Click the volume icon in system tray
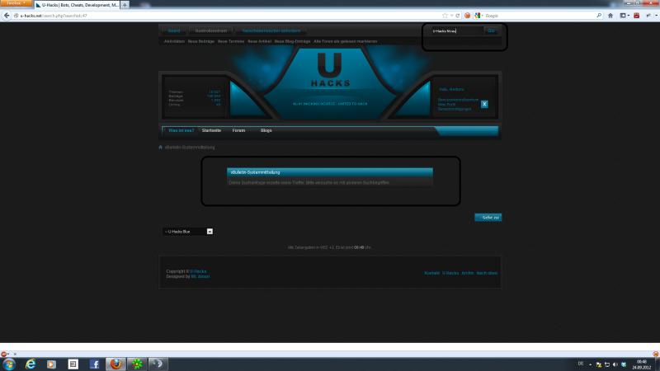 point(615,364)
